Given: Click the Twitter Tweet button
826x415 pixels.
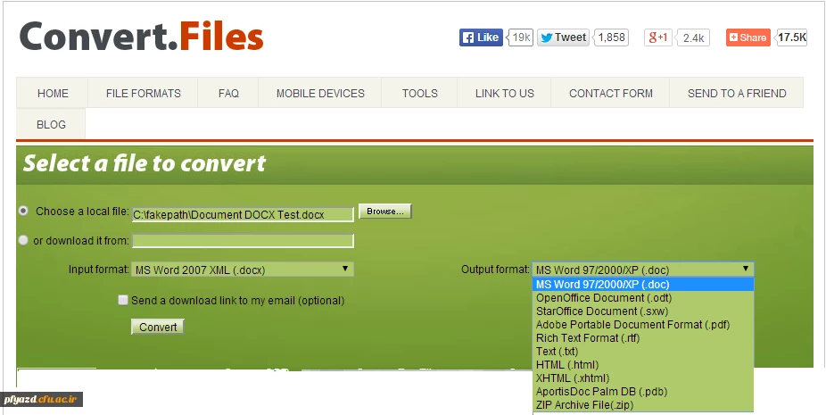Looking at the screenshot, I should click(x=563, y=37).
